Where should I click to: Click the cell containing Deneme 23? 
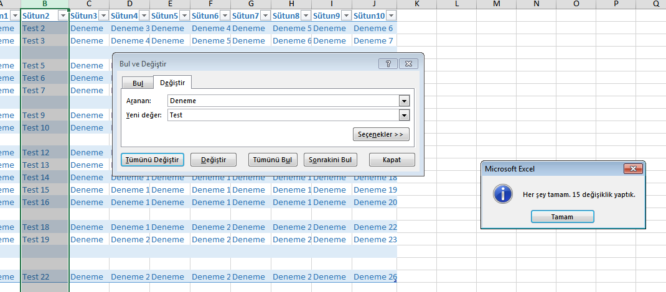coord(374,239)
